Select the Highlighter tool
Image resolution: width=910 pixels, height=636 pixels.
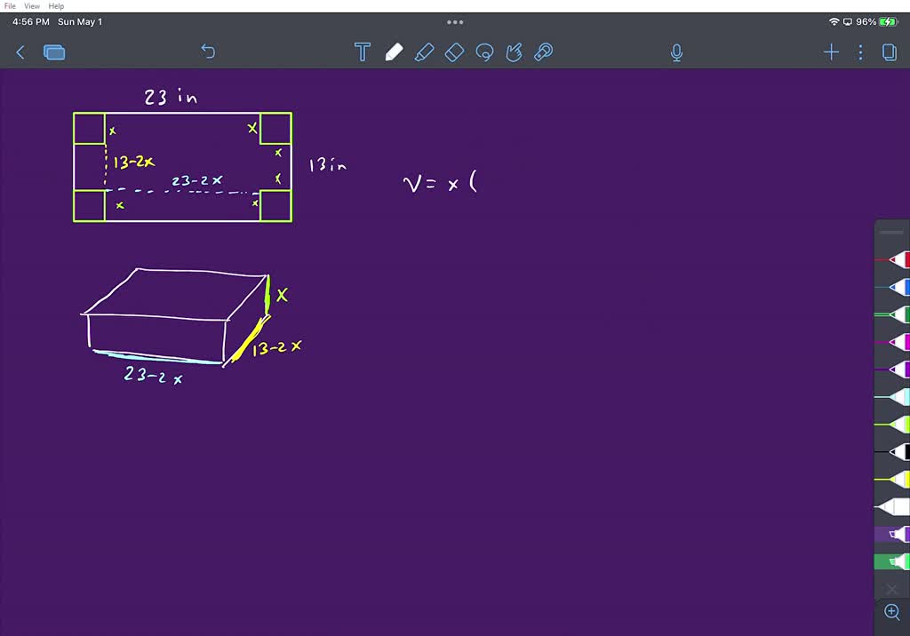click(x=424, y=52)
